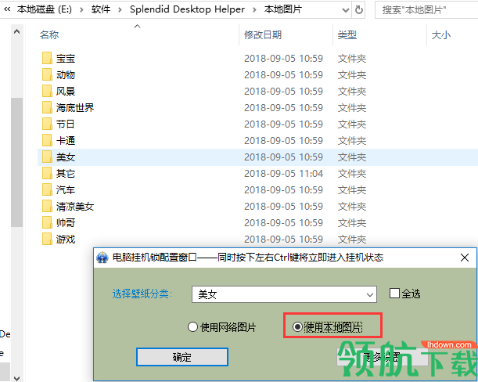
Task: Click 文件夹 type in 美女 row
Action: [352, 157]
